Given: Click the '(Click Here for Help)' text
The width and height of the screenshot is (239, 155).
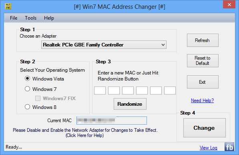Looking at the screenshot, I should pyautogui.click(x=84, y=135).
